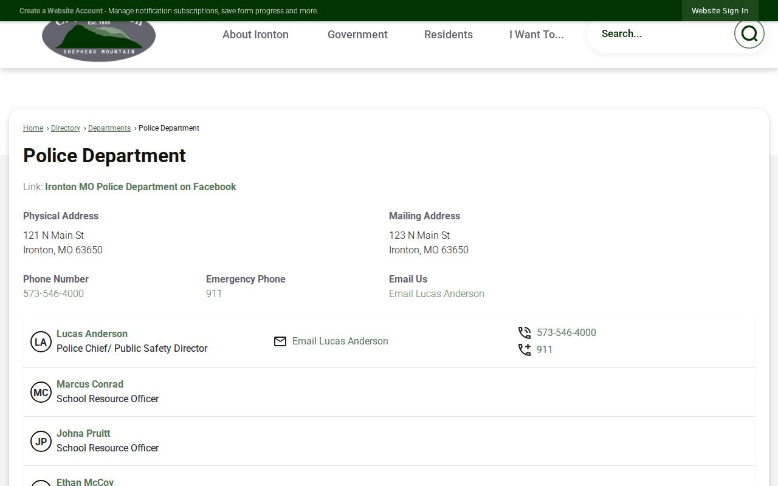Go to Departments breadcrumb
This screenshot has height=486, width=778.
pos(109,128)
